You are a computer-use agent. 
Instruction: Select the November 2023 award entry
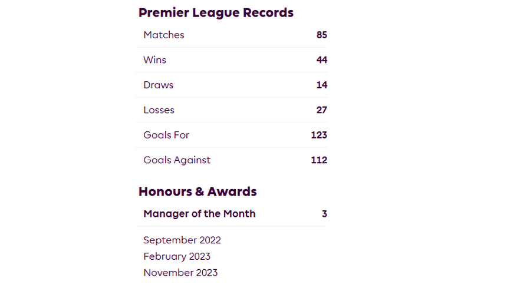tap(180, 273)
